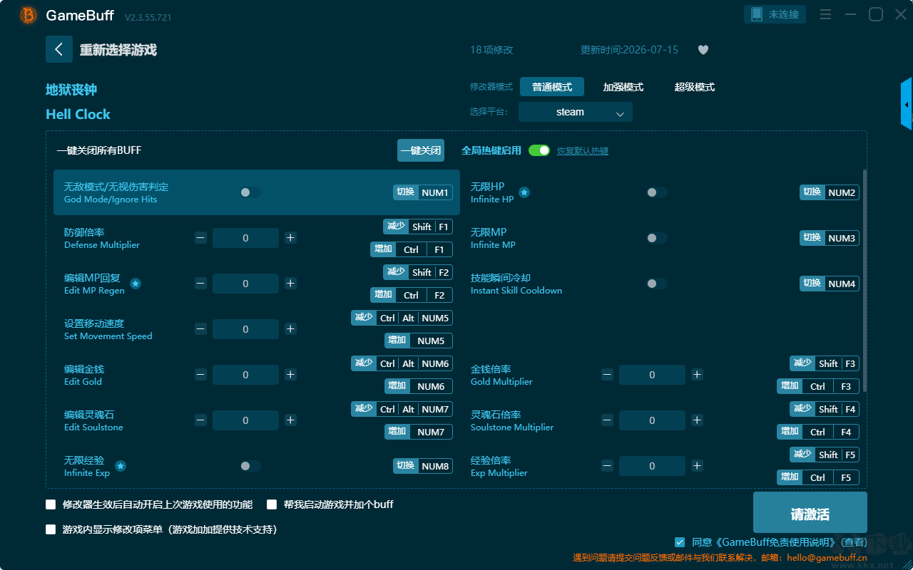Select the 超级模式 tab
The height and width of the screenshot is (570, 913).
click(x=695, y=87)
